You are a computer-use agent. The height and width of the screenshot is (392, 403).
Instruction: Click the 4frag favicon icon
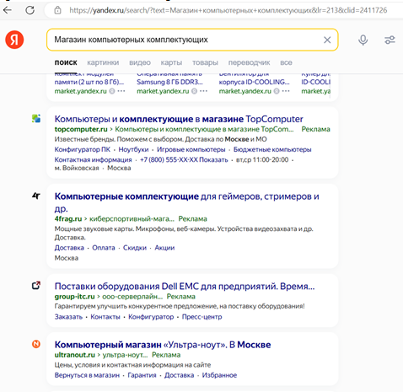coord(36,196)
